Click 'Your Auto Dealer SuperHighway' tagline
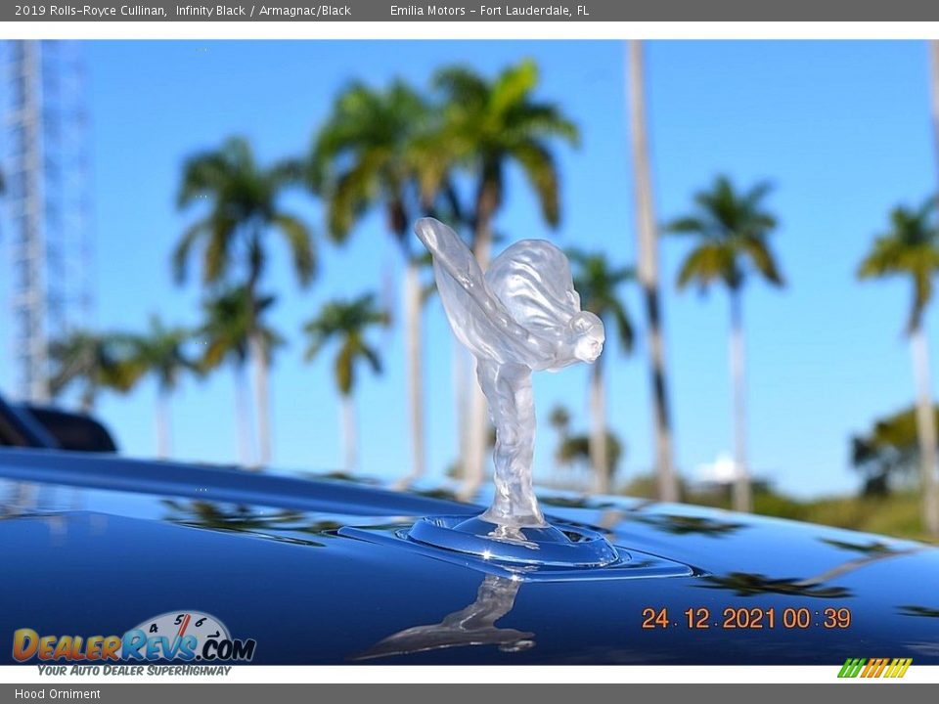This screenshot has height=704, width=939. click(134, 671)
